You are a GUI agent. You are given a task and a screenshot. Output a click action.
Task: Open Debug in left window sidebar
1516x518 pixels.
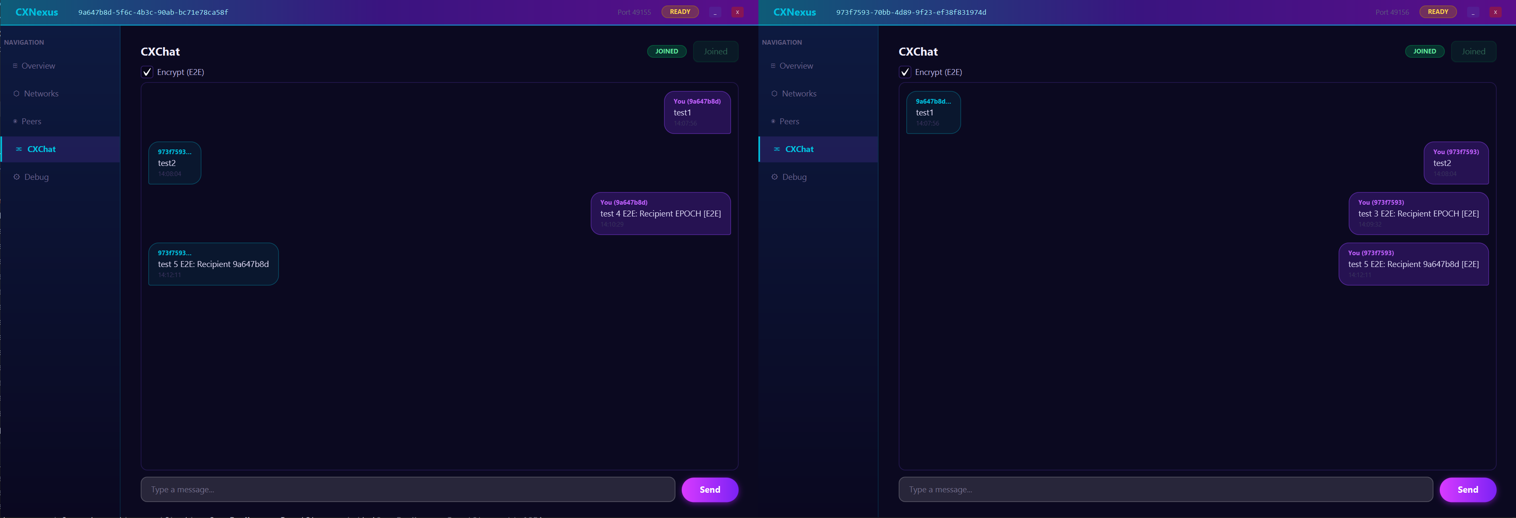tap(60, 177)
